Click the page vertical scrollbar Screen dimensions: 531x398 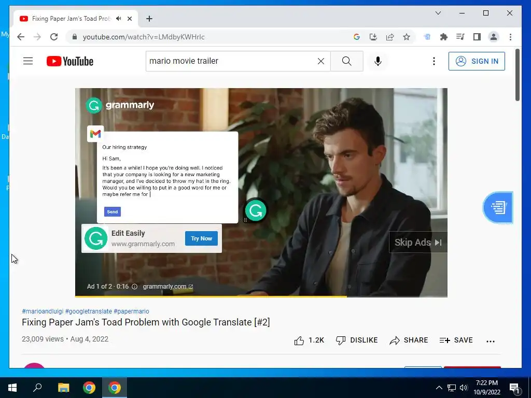517,75
